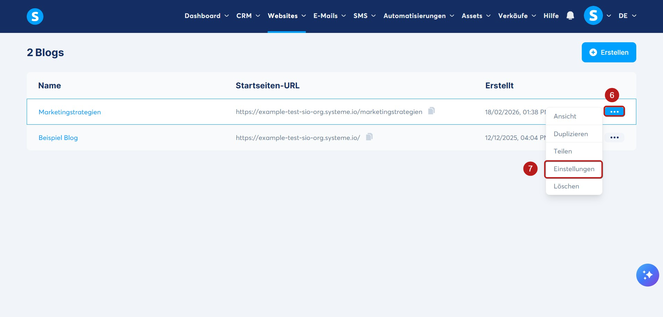Viewport: 663px width, 317px height.
Task: Expand the Dashboard dropdown
Action: coord(207,16)
